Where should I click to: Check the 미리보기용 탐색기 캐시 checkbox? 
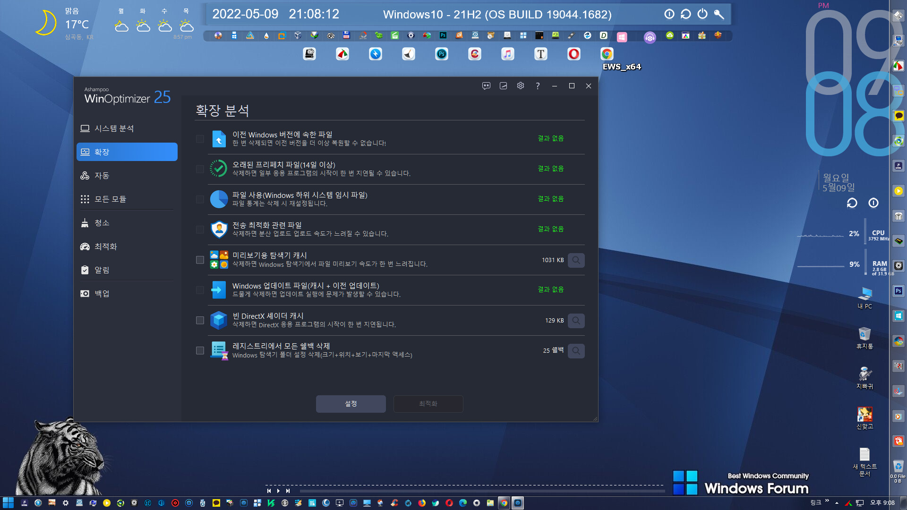tap(200, 260)
